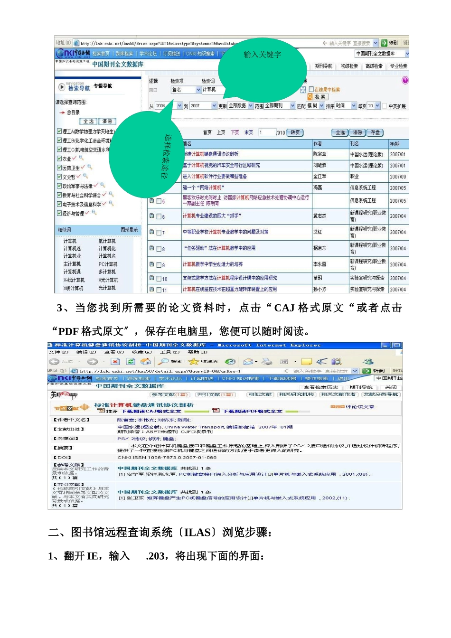The height and width of the screenshot is (638, 451).
Task: Toggle the 农业 category checkbox
Action: (59, 159)
